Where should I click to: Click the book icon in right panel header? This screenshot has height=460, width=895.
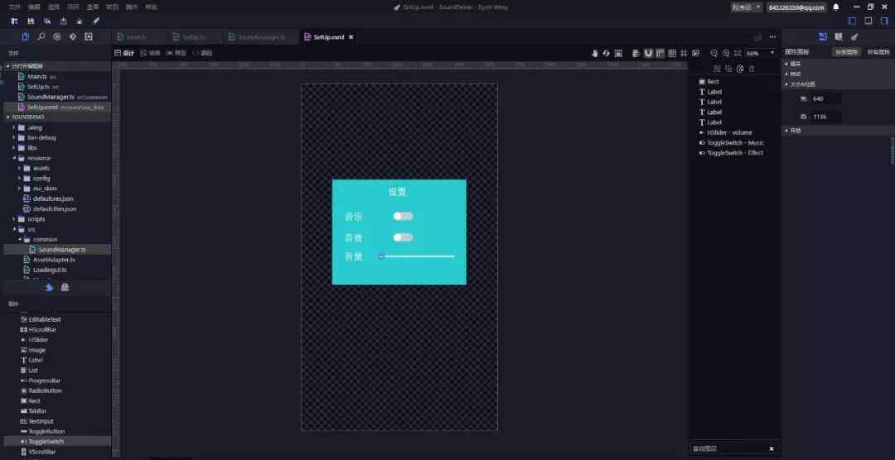coord(839,37)
